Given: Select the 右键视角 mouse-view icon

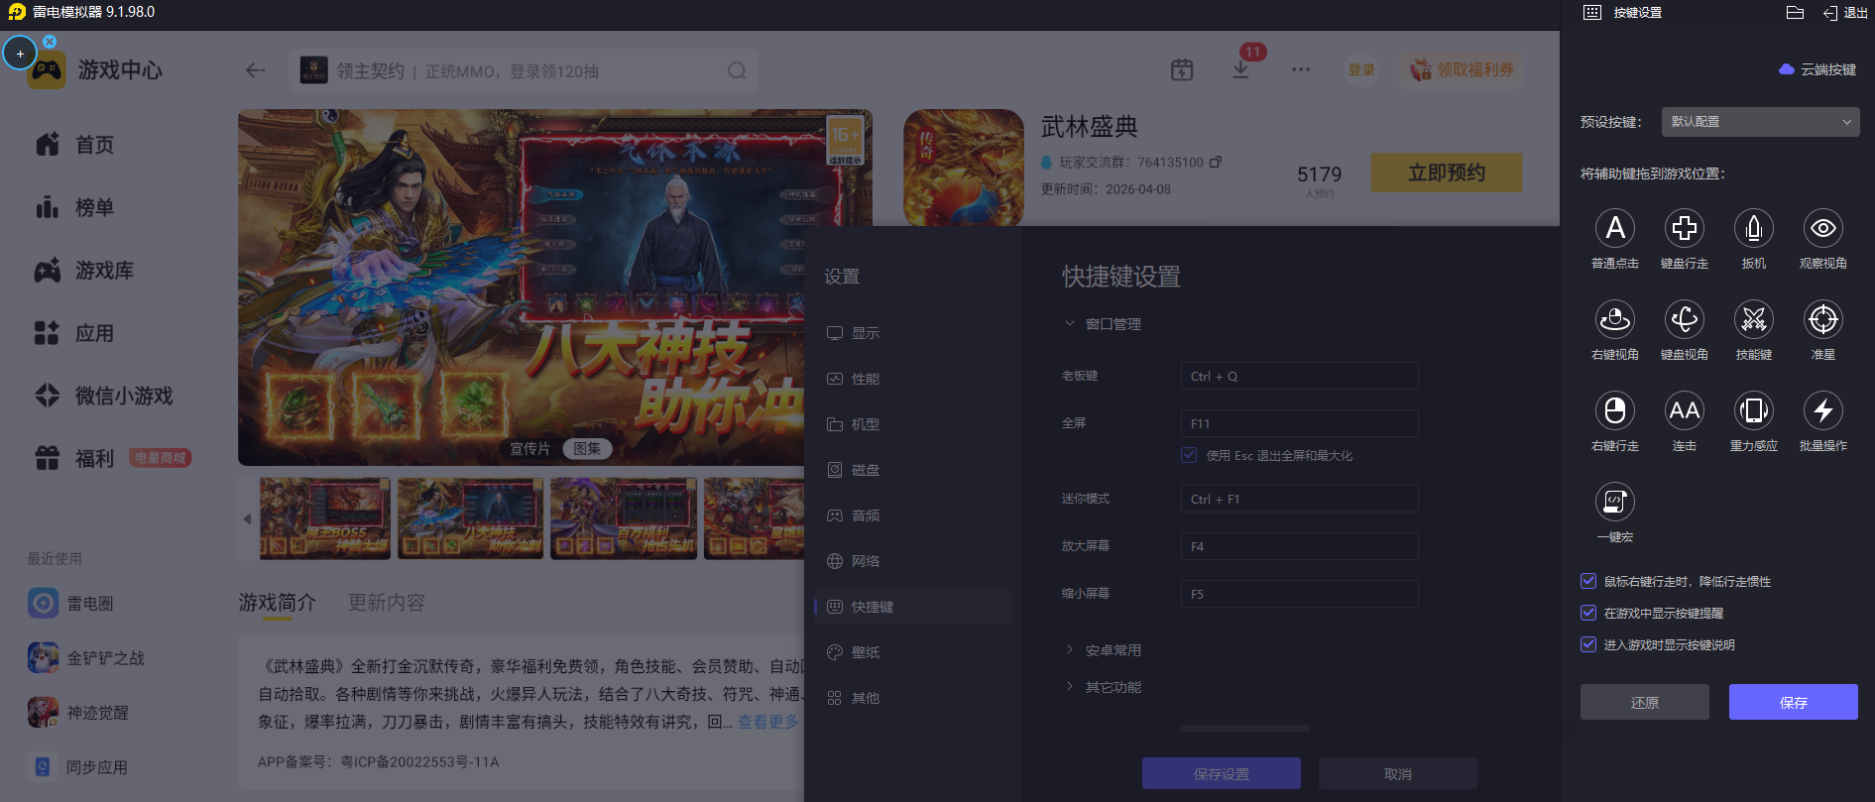Looking at the screenshot, I should [1615, 319].
